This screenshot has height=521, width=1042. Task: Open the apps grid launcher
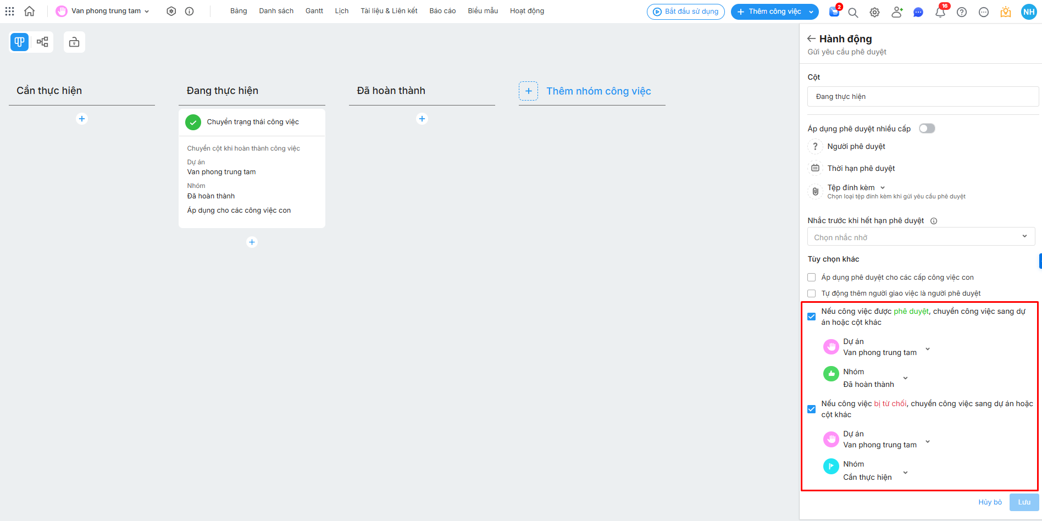9,11
